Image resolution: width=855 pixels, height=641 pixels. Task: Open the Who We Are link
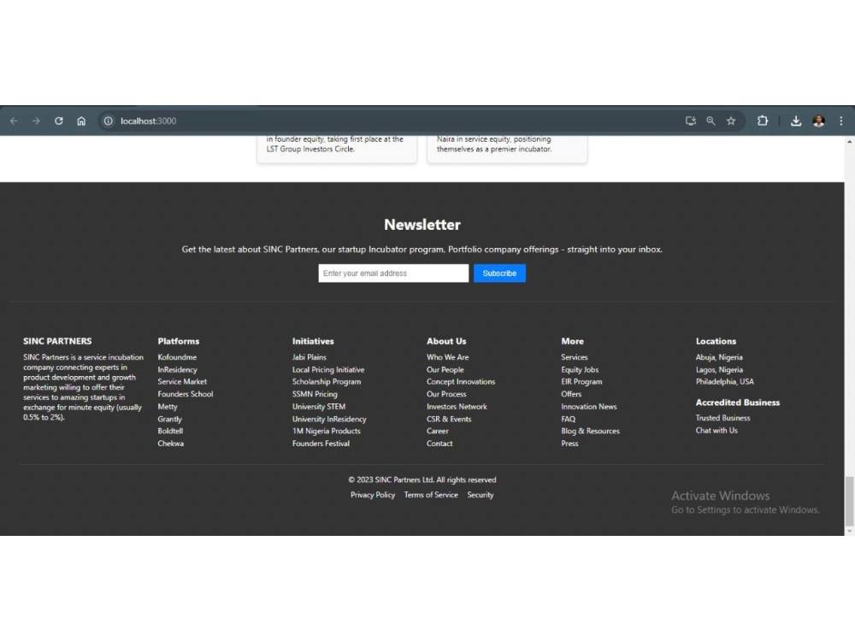(448, 357)
